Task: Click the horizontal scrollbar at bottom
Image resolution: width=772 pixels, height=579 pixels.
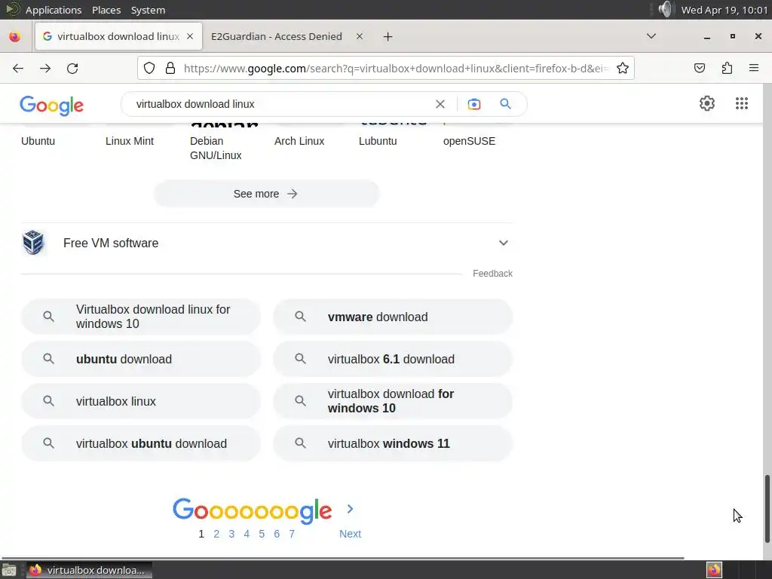Action: pos(343,558)
